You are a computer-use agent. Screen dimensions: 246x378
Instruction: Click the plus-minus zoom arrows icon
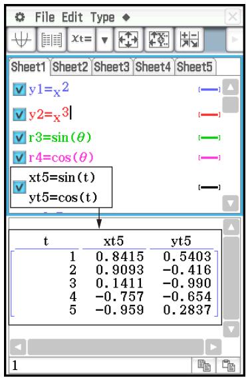[x=189, y=39]
